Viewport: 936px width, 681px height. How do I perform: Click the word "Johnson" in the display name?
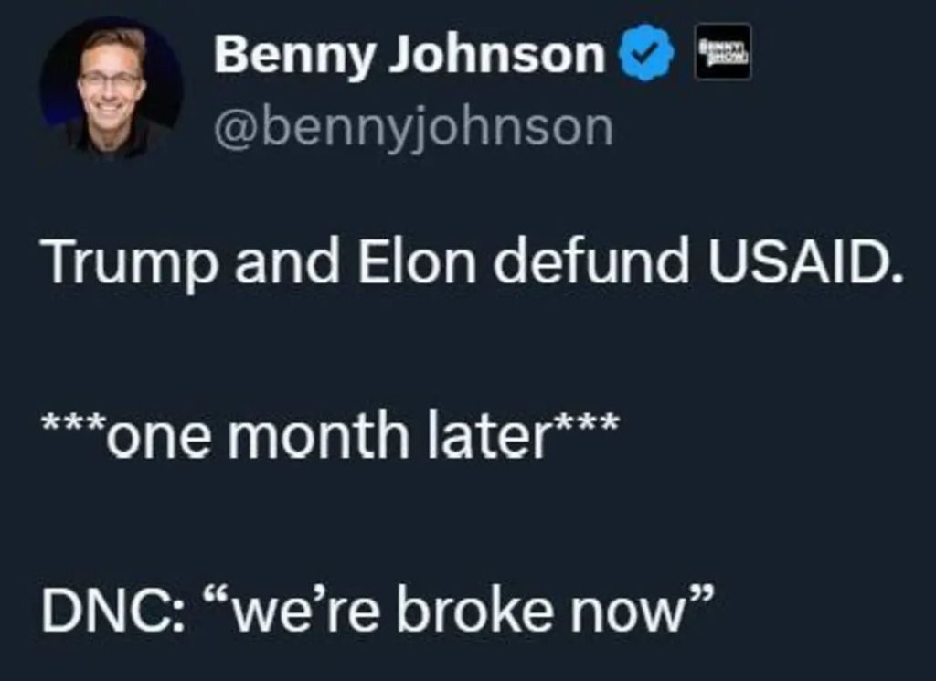point(499,55)
